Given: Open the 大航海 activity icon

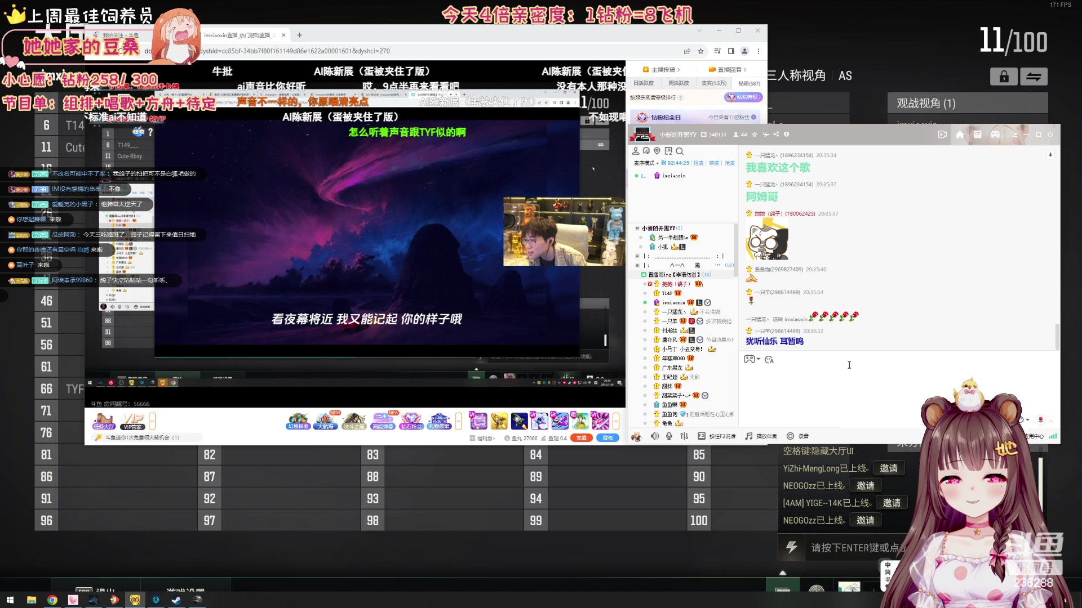Looking at the screenshot, I should tap(325, 421).
